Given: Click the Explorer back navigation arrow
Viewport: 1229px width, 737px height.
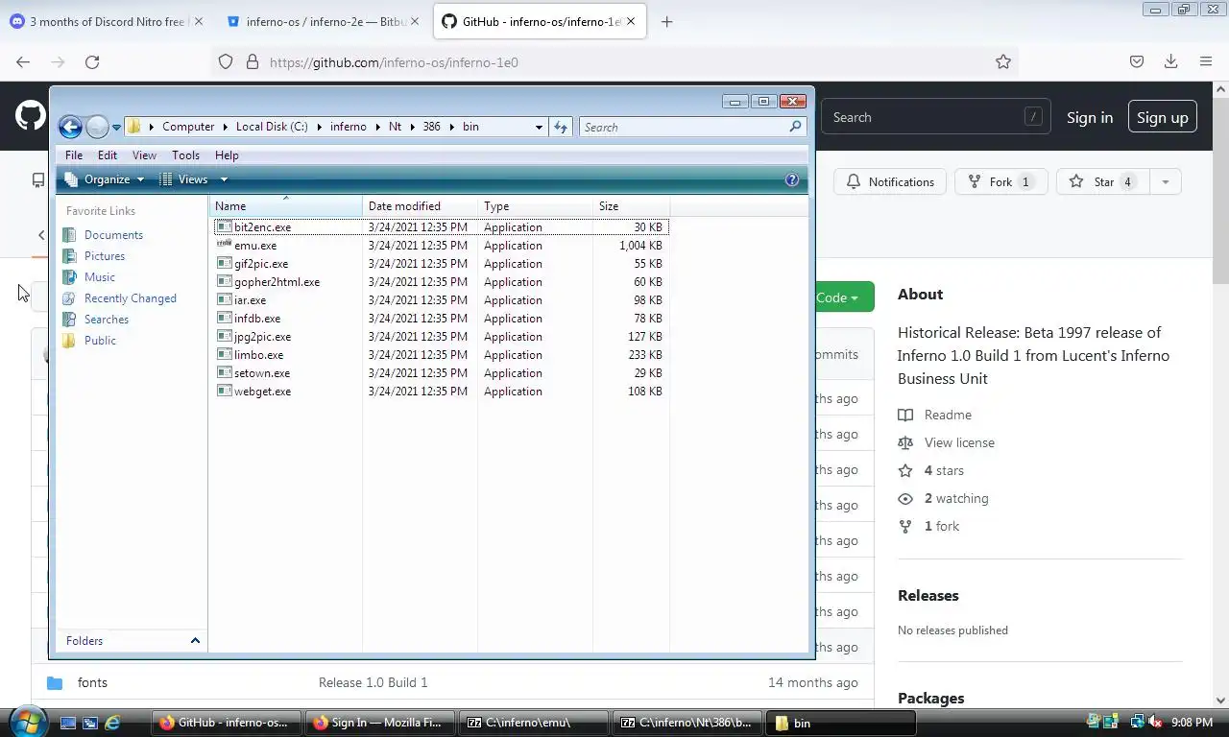Looking at the screenshot, I should point(69,127).
